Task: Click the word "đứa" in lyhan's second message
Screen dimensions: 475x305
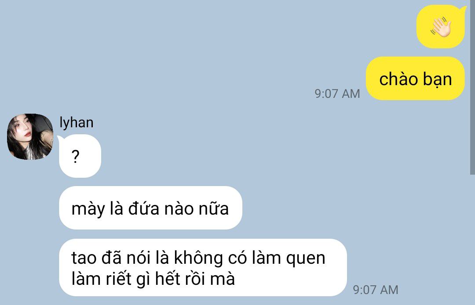Action: coord(143,208)
